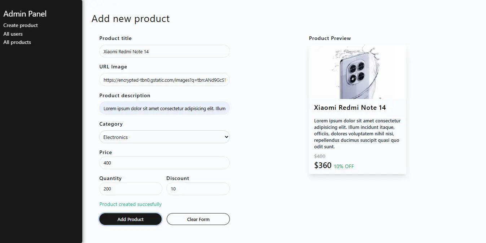Click the Clear Form button
486x243 pixels.
[x=198, y=219]
